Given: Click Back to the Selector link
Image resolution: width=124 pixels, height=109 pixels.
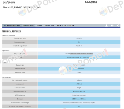Looking at the screenshot, I should click(66, 26).
